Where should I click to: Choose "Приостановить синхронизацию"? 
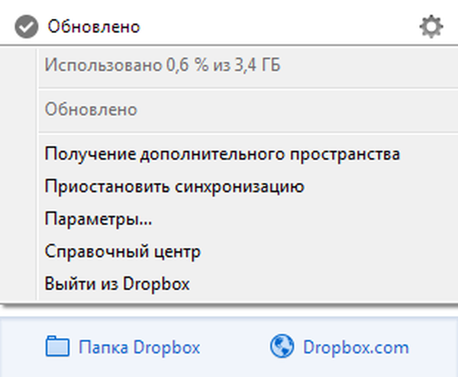tap(175, 186)
